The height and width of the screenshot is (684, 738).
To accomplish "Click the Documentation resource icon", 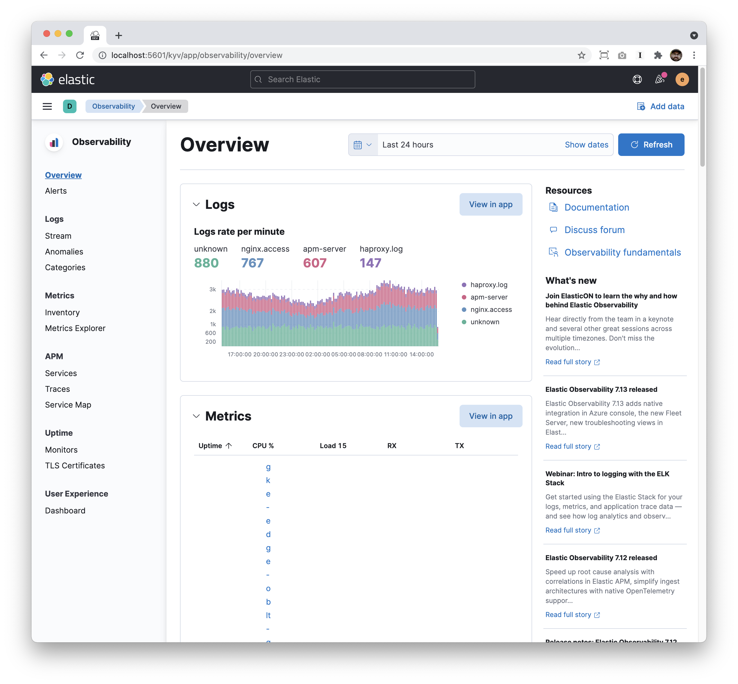I will (x=553, y=207).
